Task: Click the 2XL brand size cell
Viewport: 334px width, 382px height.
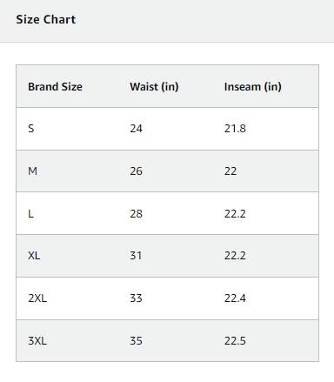Action: [37, 298]
